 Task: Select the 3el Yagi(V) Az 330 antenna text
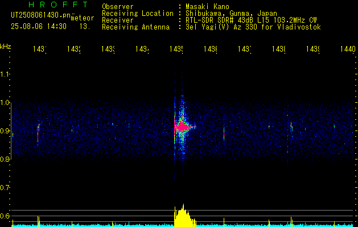[253, 27]
